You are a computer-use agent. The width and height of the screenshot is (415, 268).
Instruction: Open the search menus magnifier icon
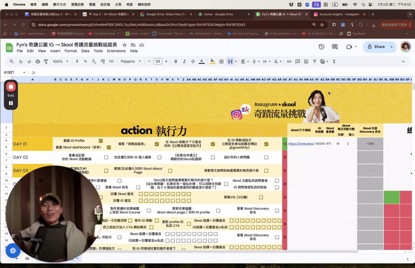coord(12,61)
